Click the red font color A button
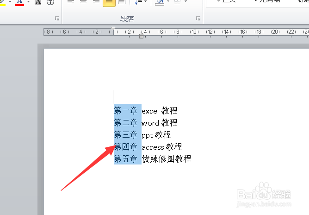This screenshot has height=215, width=309. 19,2
